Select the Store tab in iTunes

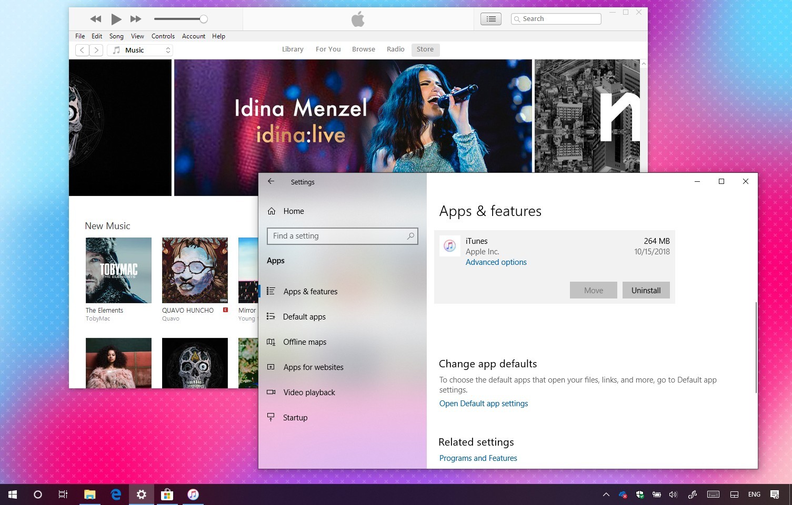point(425,49)
